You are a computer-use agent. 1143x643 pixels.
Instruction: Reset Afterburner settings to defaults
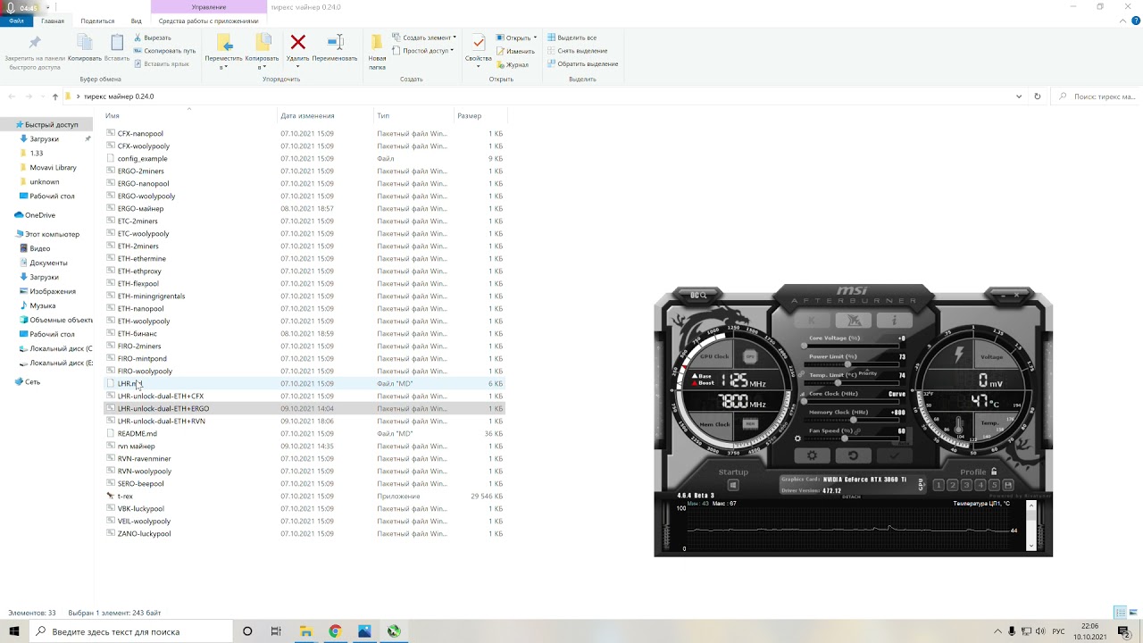pyautogui.click(x=853, y=455)
